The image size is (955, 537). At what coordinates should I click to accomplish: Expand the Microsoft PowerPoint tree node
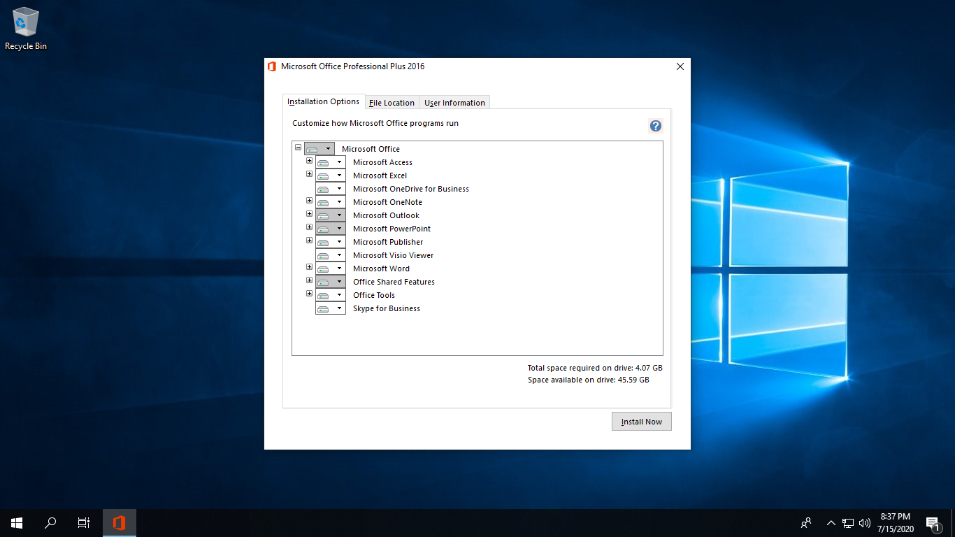pos(310,227)
